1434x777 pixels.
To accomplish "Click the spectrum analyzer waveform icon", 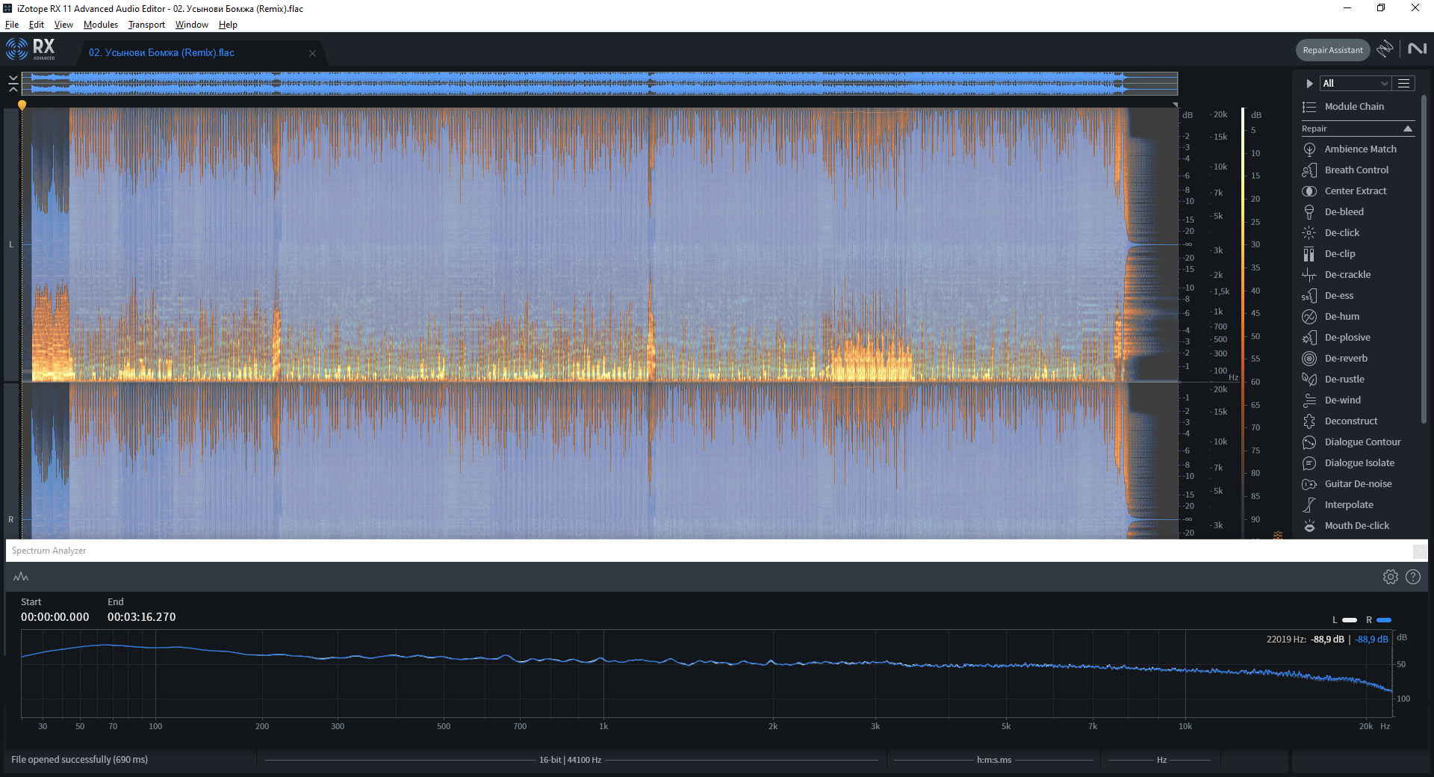I will [21, 577].
